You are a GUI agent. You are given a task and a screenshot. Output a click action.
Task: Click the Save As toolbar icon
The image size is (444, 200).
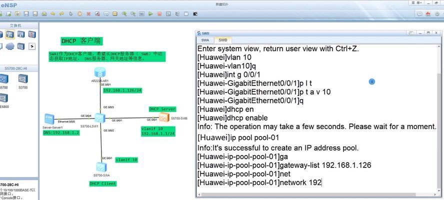click(x=35, y=13)
